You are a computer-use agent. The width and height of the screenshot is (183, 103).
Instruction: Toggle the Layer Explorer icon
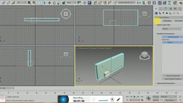click(154, 3)
